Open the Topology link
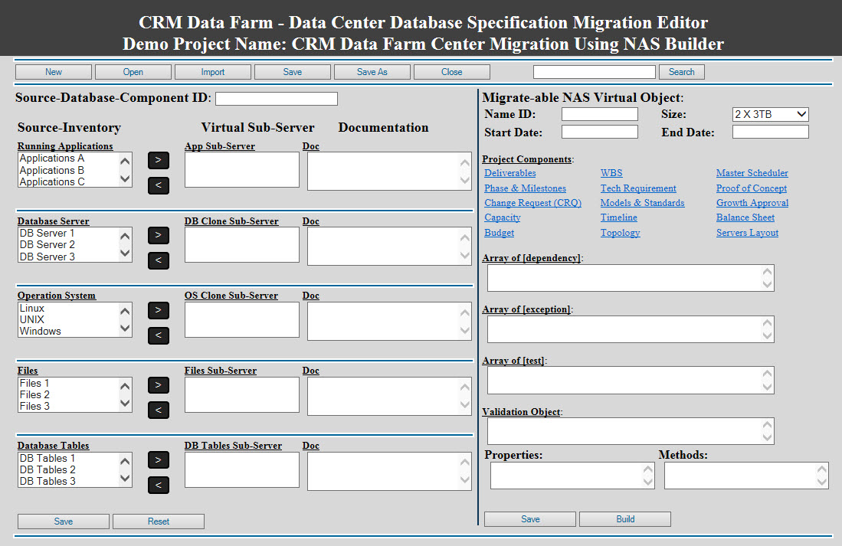Viewport: 842px width, 546px height. pyautogui.click(x=620, y=232)
